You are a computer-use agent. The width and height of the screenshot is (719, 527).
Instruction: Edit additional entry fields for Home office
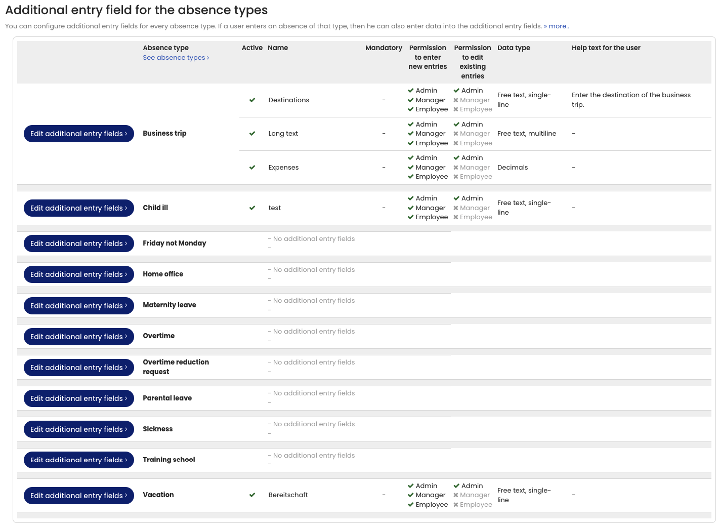pyautogui.click(x=78, y=274)
